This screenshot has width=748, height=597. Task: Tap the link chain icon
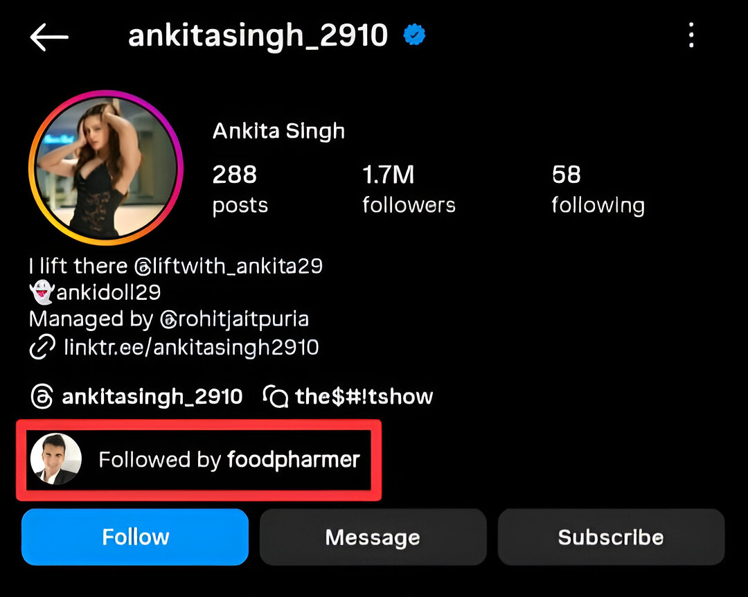[42, 347]
